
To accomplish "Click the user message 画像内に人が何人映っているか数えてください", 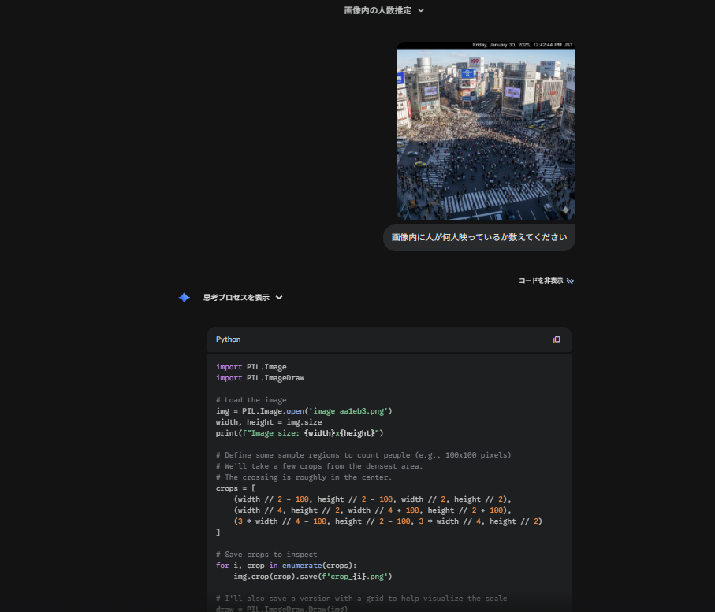I will [479, 237].
